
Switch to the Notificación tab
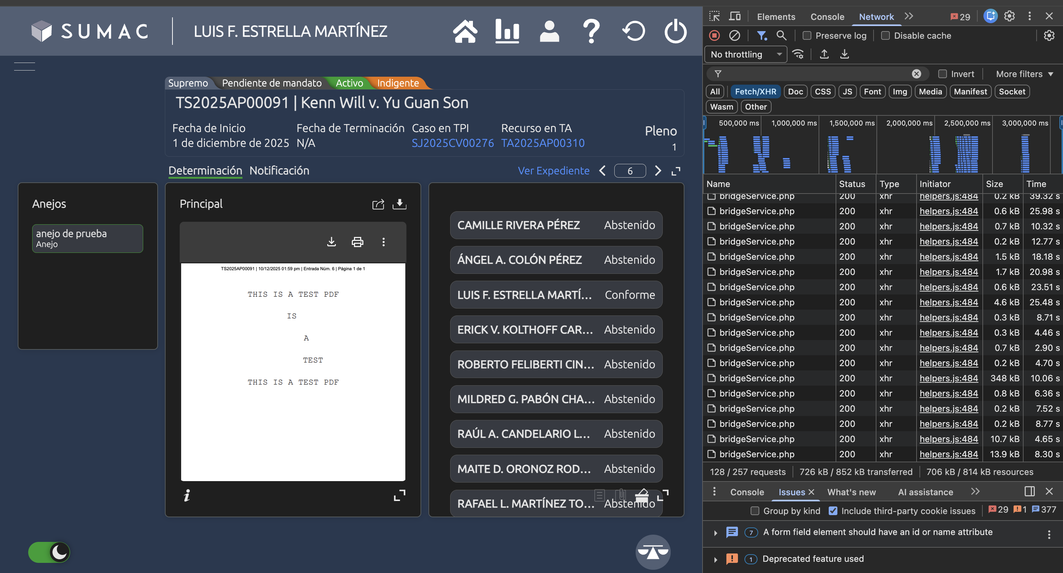279,170
